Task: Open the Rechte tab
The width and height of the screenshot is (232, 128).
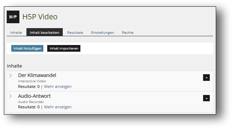Action: (x=128, y=32)
